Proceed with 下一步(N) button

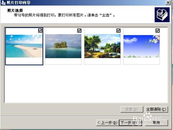(131, 123)
